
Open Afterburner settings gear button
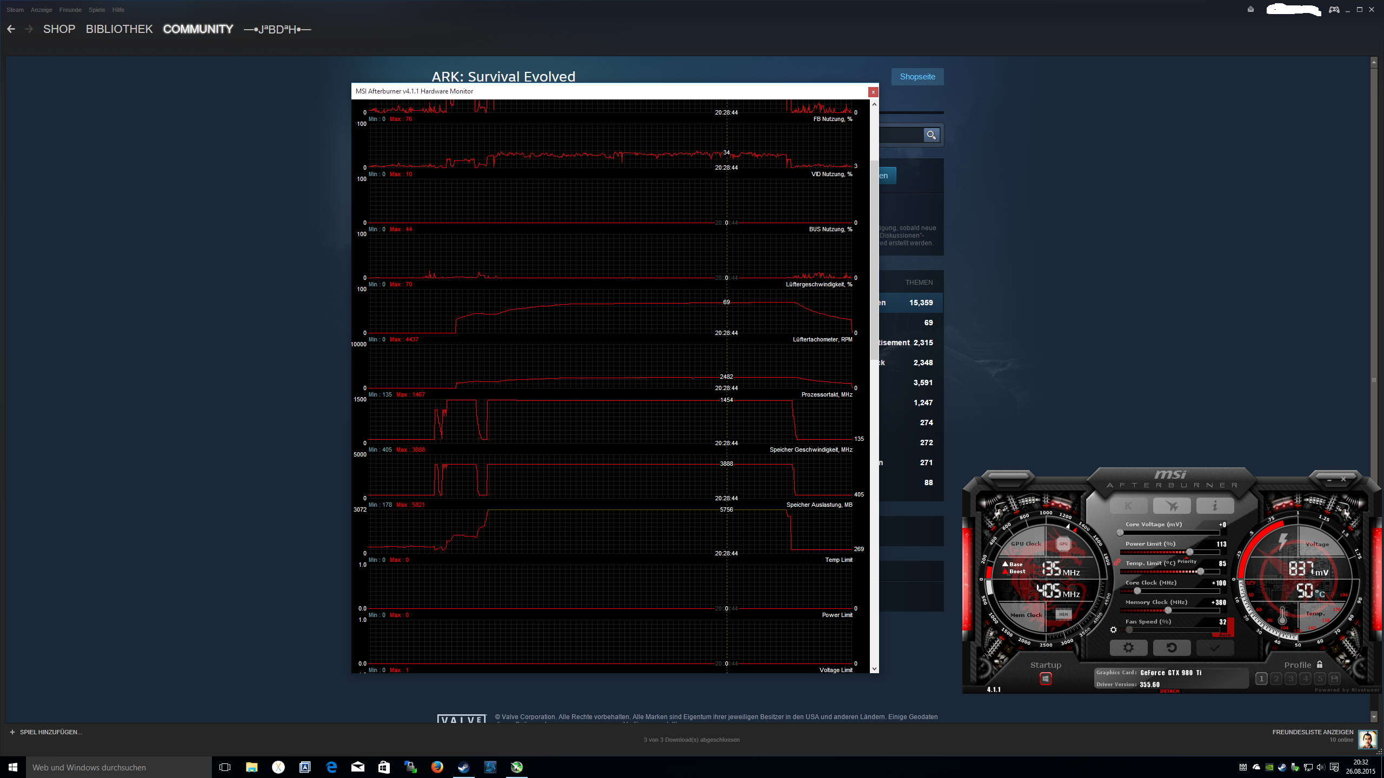(1128, 647)
